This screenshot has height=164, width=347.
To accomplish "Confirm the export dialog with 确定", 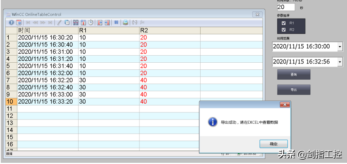I will [273, 144].
